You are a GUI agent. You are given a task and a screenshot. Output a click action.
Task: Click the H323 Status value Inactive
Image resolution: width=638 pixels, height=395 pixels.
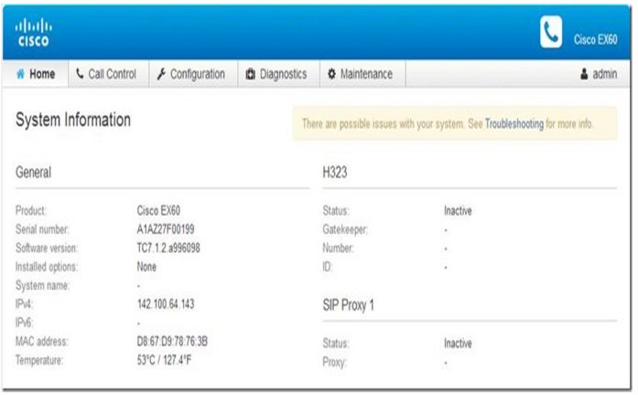coord(459,210)
